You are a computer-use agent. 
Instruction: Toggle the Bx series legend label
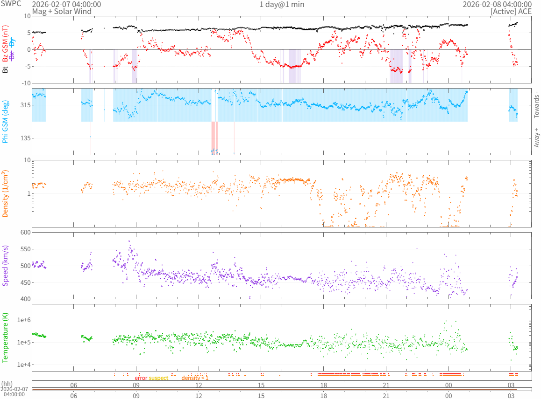tap(12, 55)
